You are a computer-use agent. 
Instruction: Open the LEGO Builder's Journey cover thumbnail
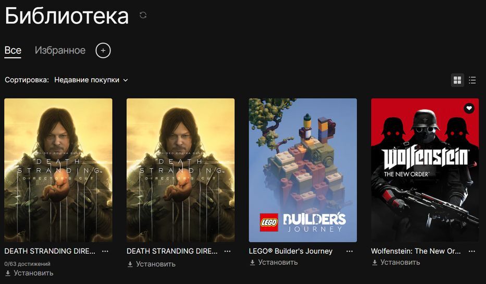pyautogui.click(x=303, y=170)
